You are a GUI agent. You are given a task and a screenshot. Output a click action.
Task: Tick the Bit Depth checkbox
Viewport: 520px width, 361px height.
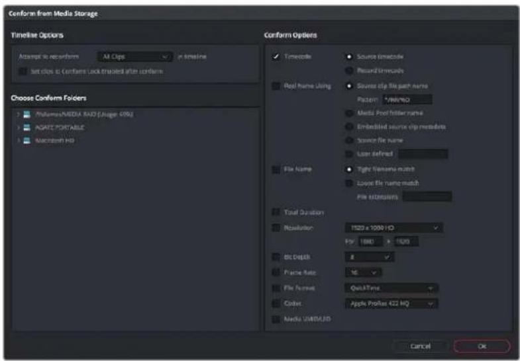(x=276, y=257)
